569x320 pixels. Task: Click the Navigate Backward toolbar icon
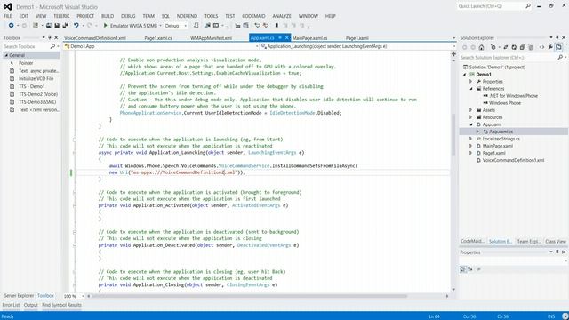coord(12,26)
